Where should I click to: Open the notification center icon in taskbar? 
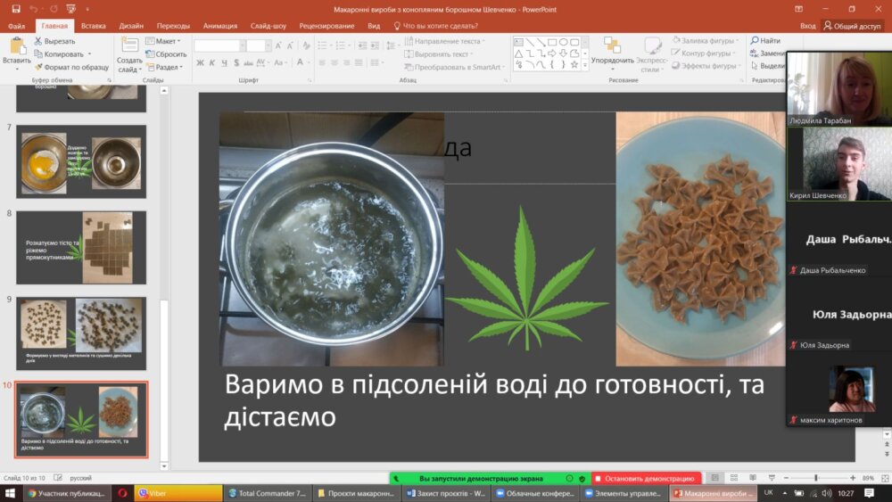(x=869, y=493)
